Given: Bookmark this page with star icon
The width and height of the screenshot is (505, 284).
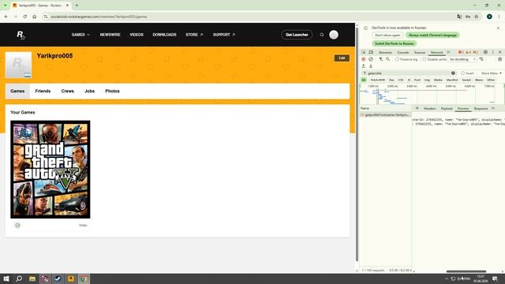Looking at the screenshot, I should (477, 17).
